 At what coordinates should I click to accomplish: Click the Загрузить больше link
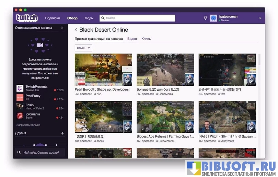tap(28, 125)
